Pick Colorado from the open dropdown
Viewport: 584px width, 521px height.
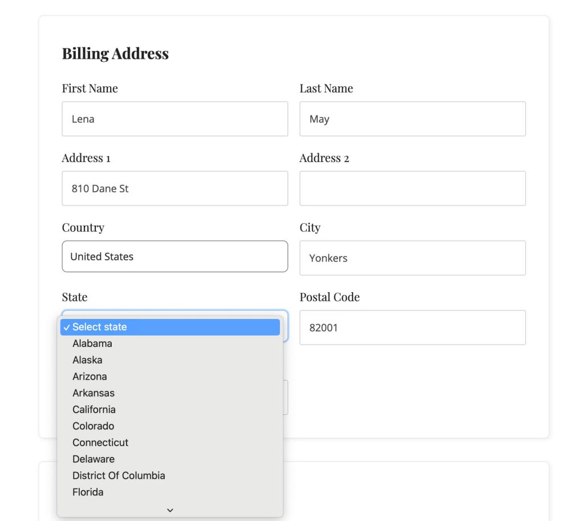pyautogui.click(x=93, y=426)
